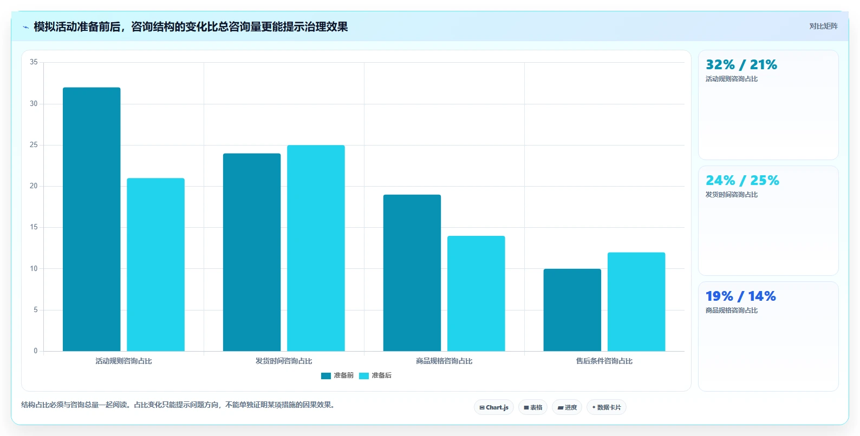The image size is (860, 436).
Task: Click the 准备前 bar for 售后条件咨询占比
Action: click(572, 310)
